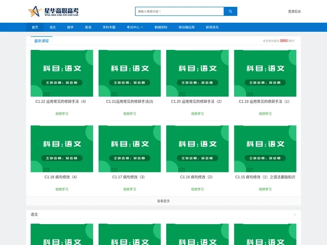The width and height of the screenshot is (327, 245).
Task: Click 视频学习 under course C1.15
Action: (265, 189)
